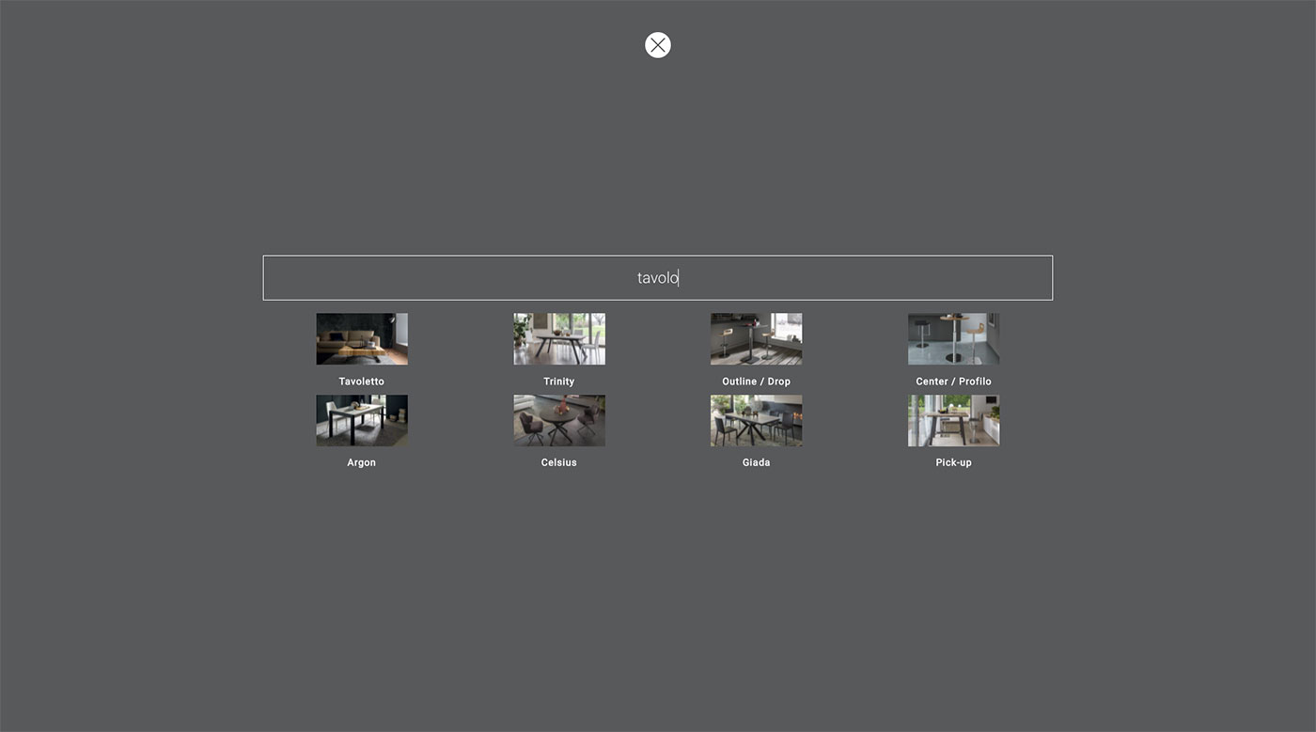Follow the "Trinity" result link
This screenshot has width=1316, height=732.
point(559,382)
